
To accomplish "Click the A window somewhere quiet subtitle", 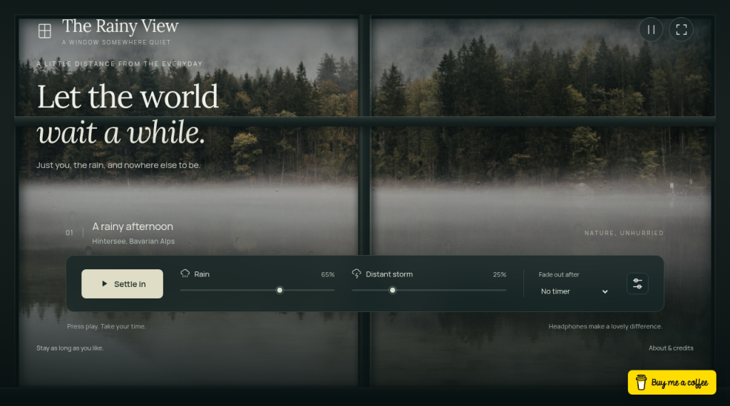I will tap(116, 42).
